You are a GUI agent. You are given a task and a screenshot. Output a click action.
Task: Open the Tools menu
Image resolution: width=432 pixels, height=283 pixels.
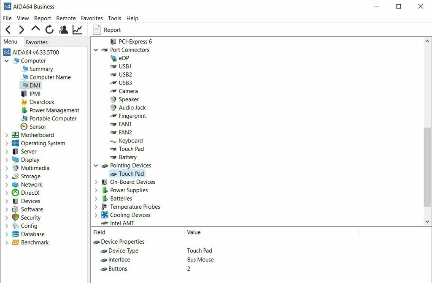(x=114, y=18)
